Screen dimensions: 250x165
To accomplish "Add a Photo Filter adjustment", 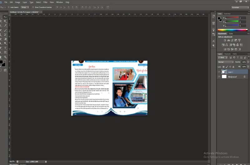I will pos(234,45).
